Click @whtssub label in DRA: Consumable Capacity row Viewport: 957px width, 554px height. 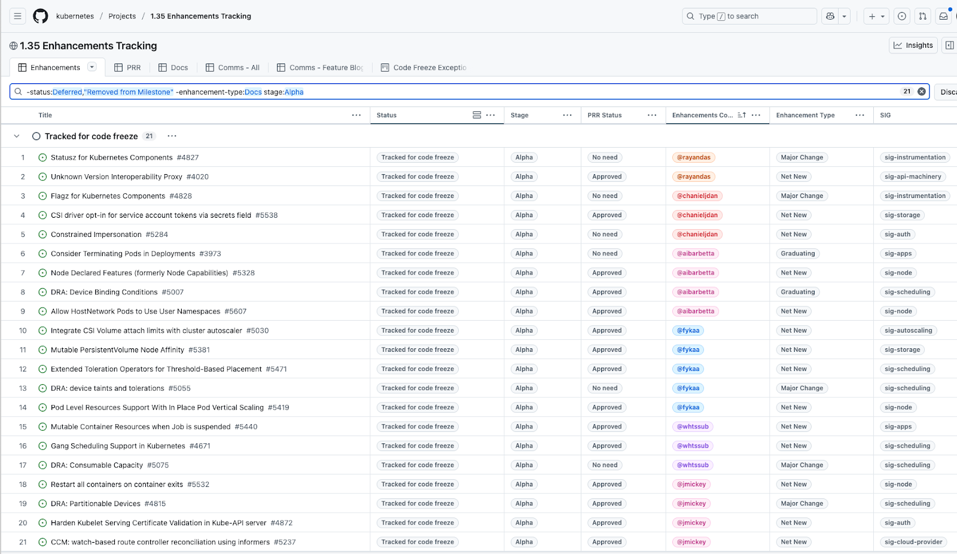[693, 465]
